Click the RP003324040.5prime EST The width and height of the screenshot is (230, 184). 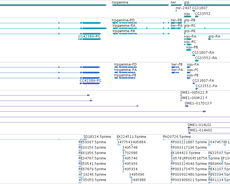[172, 167]
